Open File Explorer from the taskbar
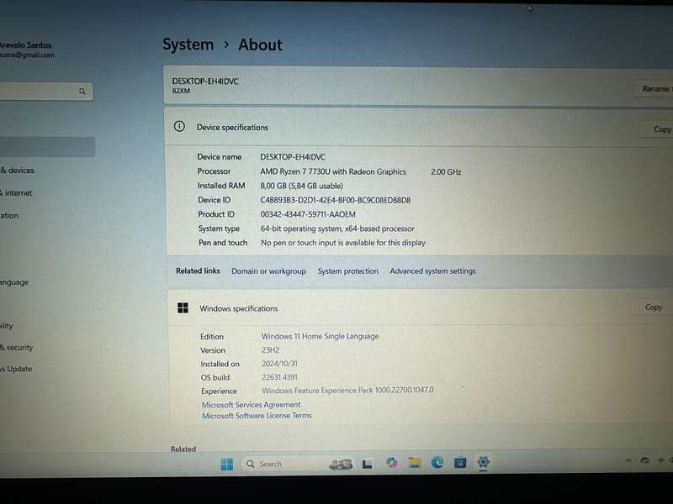Screen dimensions: 673x504 click(x=415, y=463)
